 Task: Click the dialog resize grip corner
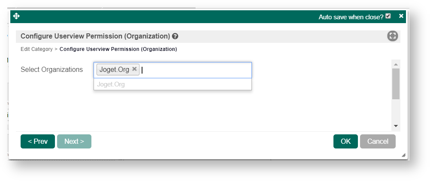403,155
